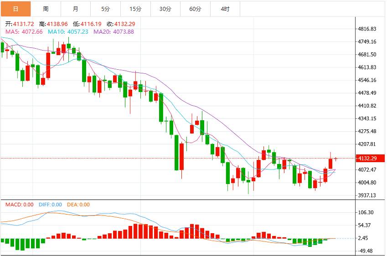Image resolution: width=387 pixels, height=256 pixels.
Task: Click the DEA value label
Action: tap(78, 205)
